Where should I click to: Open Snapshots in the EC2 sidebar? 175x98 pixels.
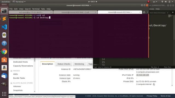tap(18, 90)
